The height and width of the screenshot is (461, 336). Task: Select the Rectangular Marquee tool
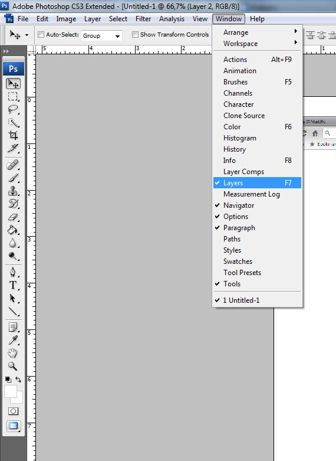tap(13, 96)
